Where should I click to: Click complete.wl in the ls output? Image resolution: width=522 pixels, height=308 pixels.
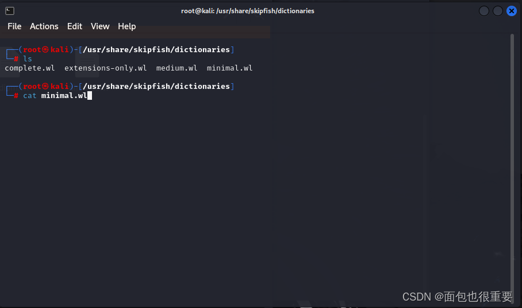pos(30,68)
